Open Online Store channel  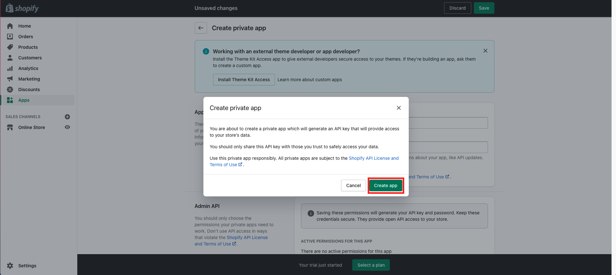pyautogui.click(x=31, y=127)
